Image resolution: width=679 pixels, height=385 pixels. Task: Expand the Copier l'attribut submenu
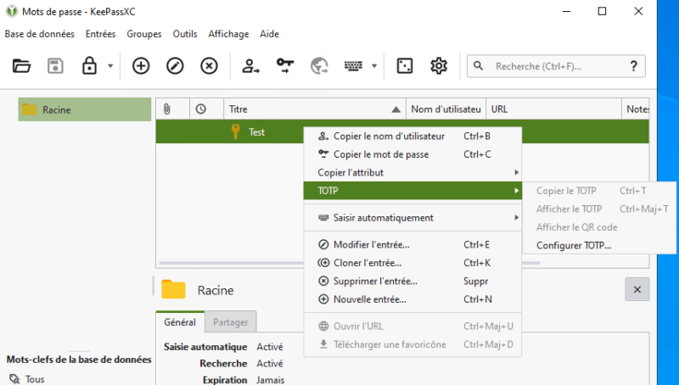pyautogui.click(x=412, y=173)
